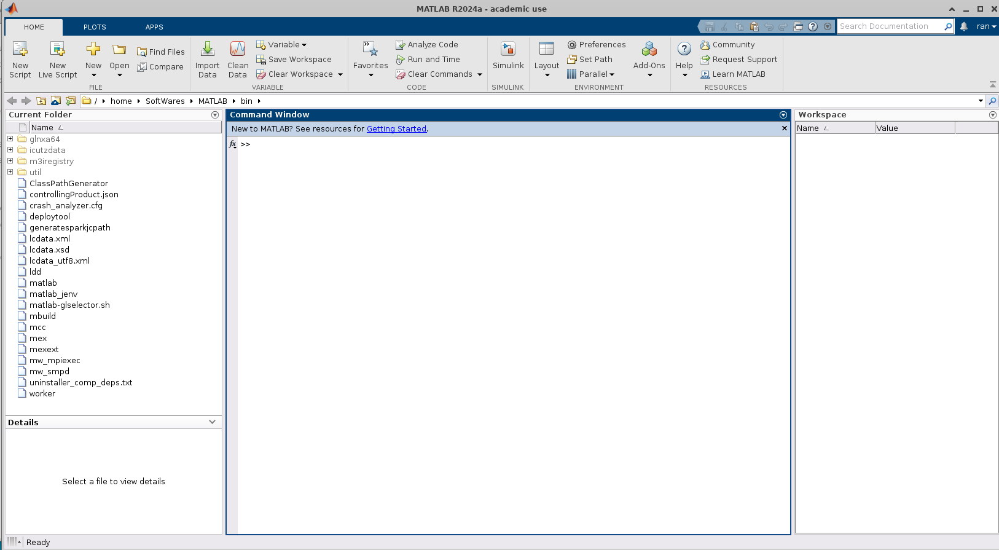999x550 pixels.
Task: Switch to the PLOTS tab
Action: (95, 27)
